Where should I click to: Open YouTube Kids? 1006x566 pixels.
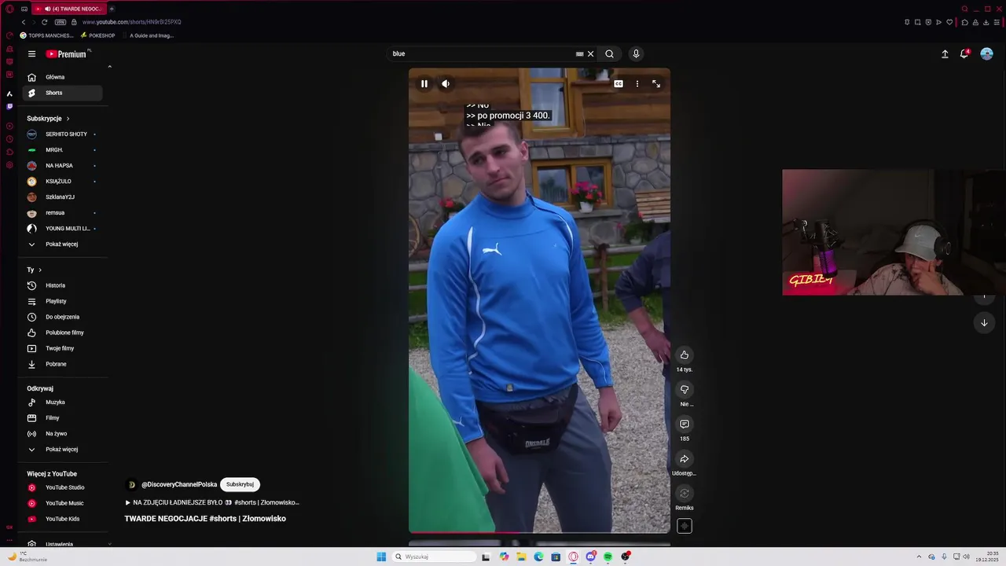click(x=63, y=519)
